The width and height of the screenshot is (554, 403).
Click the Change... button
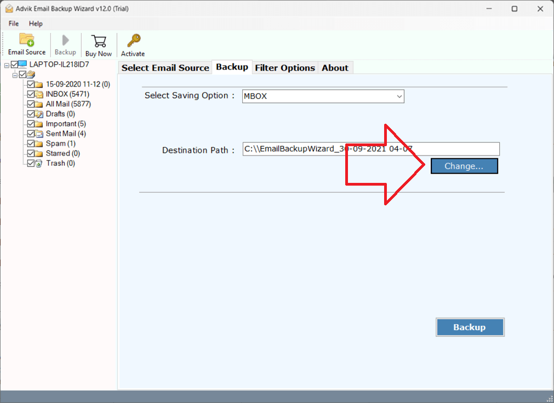464,166
